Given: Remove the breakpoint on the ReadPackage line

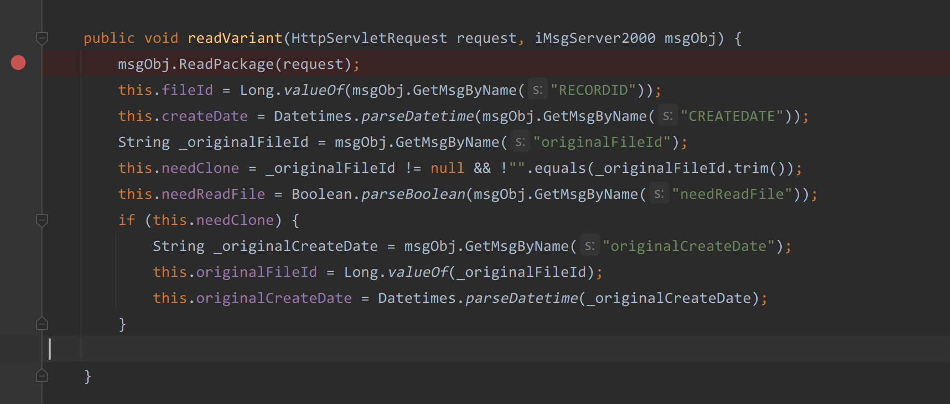Looking at the screenshot, I should point(18,63).
